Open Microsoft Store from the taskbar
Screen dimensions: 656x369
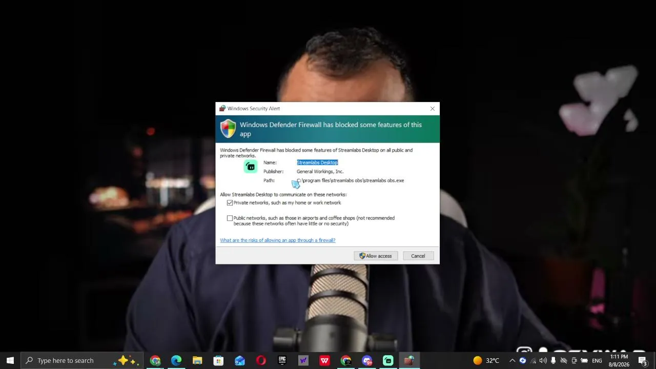pyautogui.click(x=218, y=360)
